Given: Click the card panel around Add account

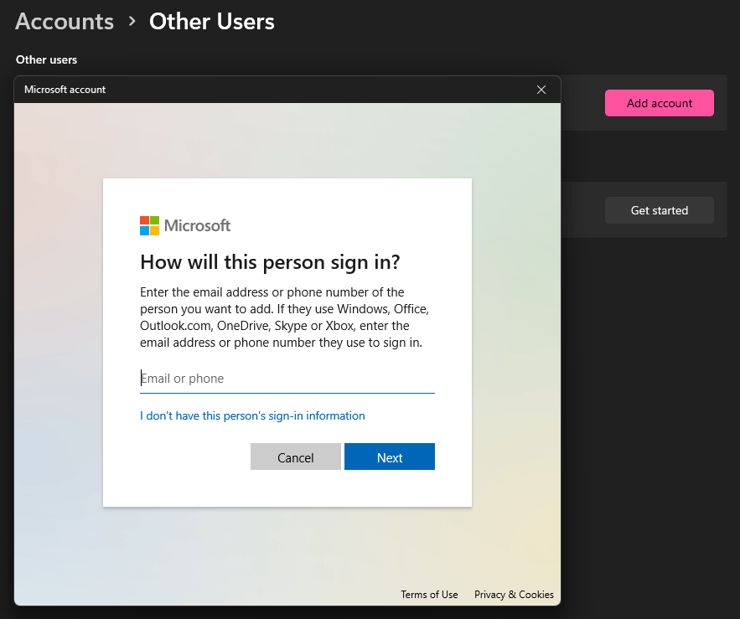Looking at the screenshot, I should coord(644,103).
